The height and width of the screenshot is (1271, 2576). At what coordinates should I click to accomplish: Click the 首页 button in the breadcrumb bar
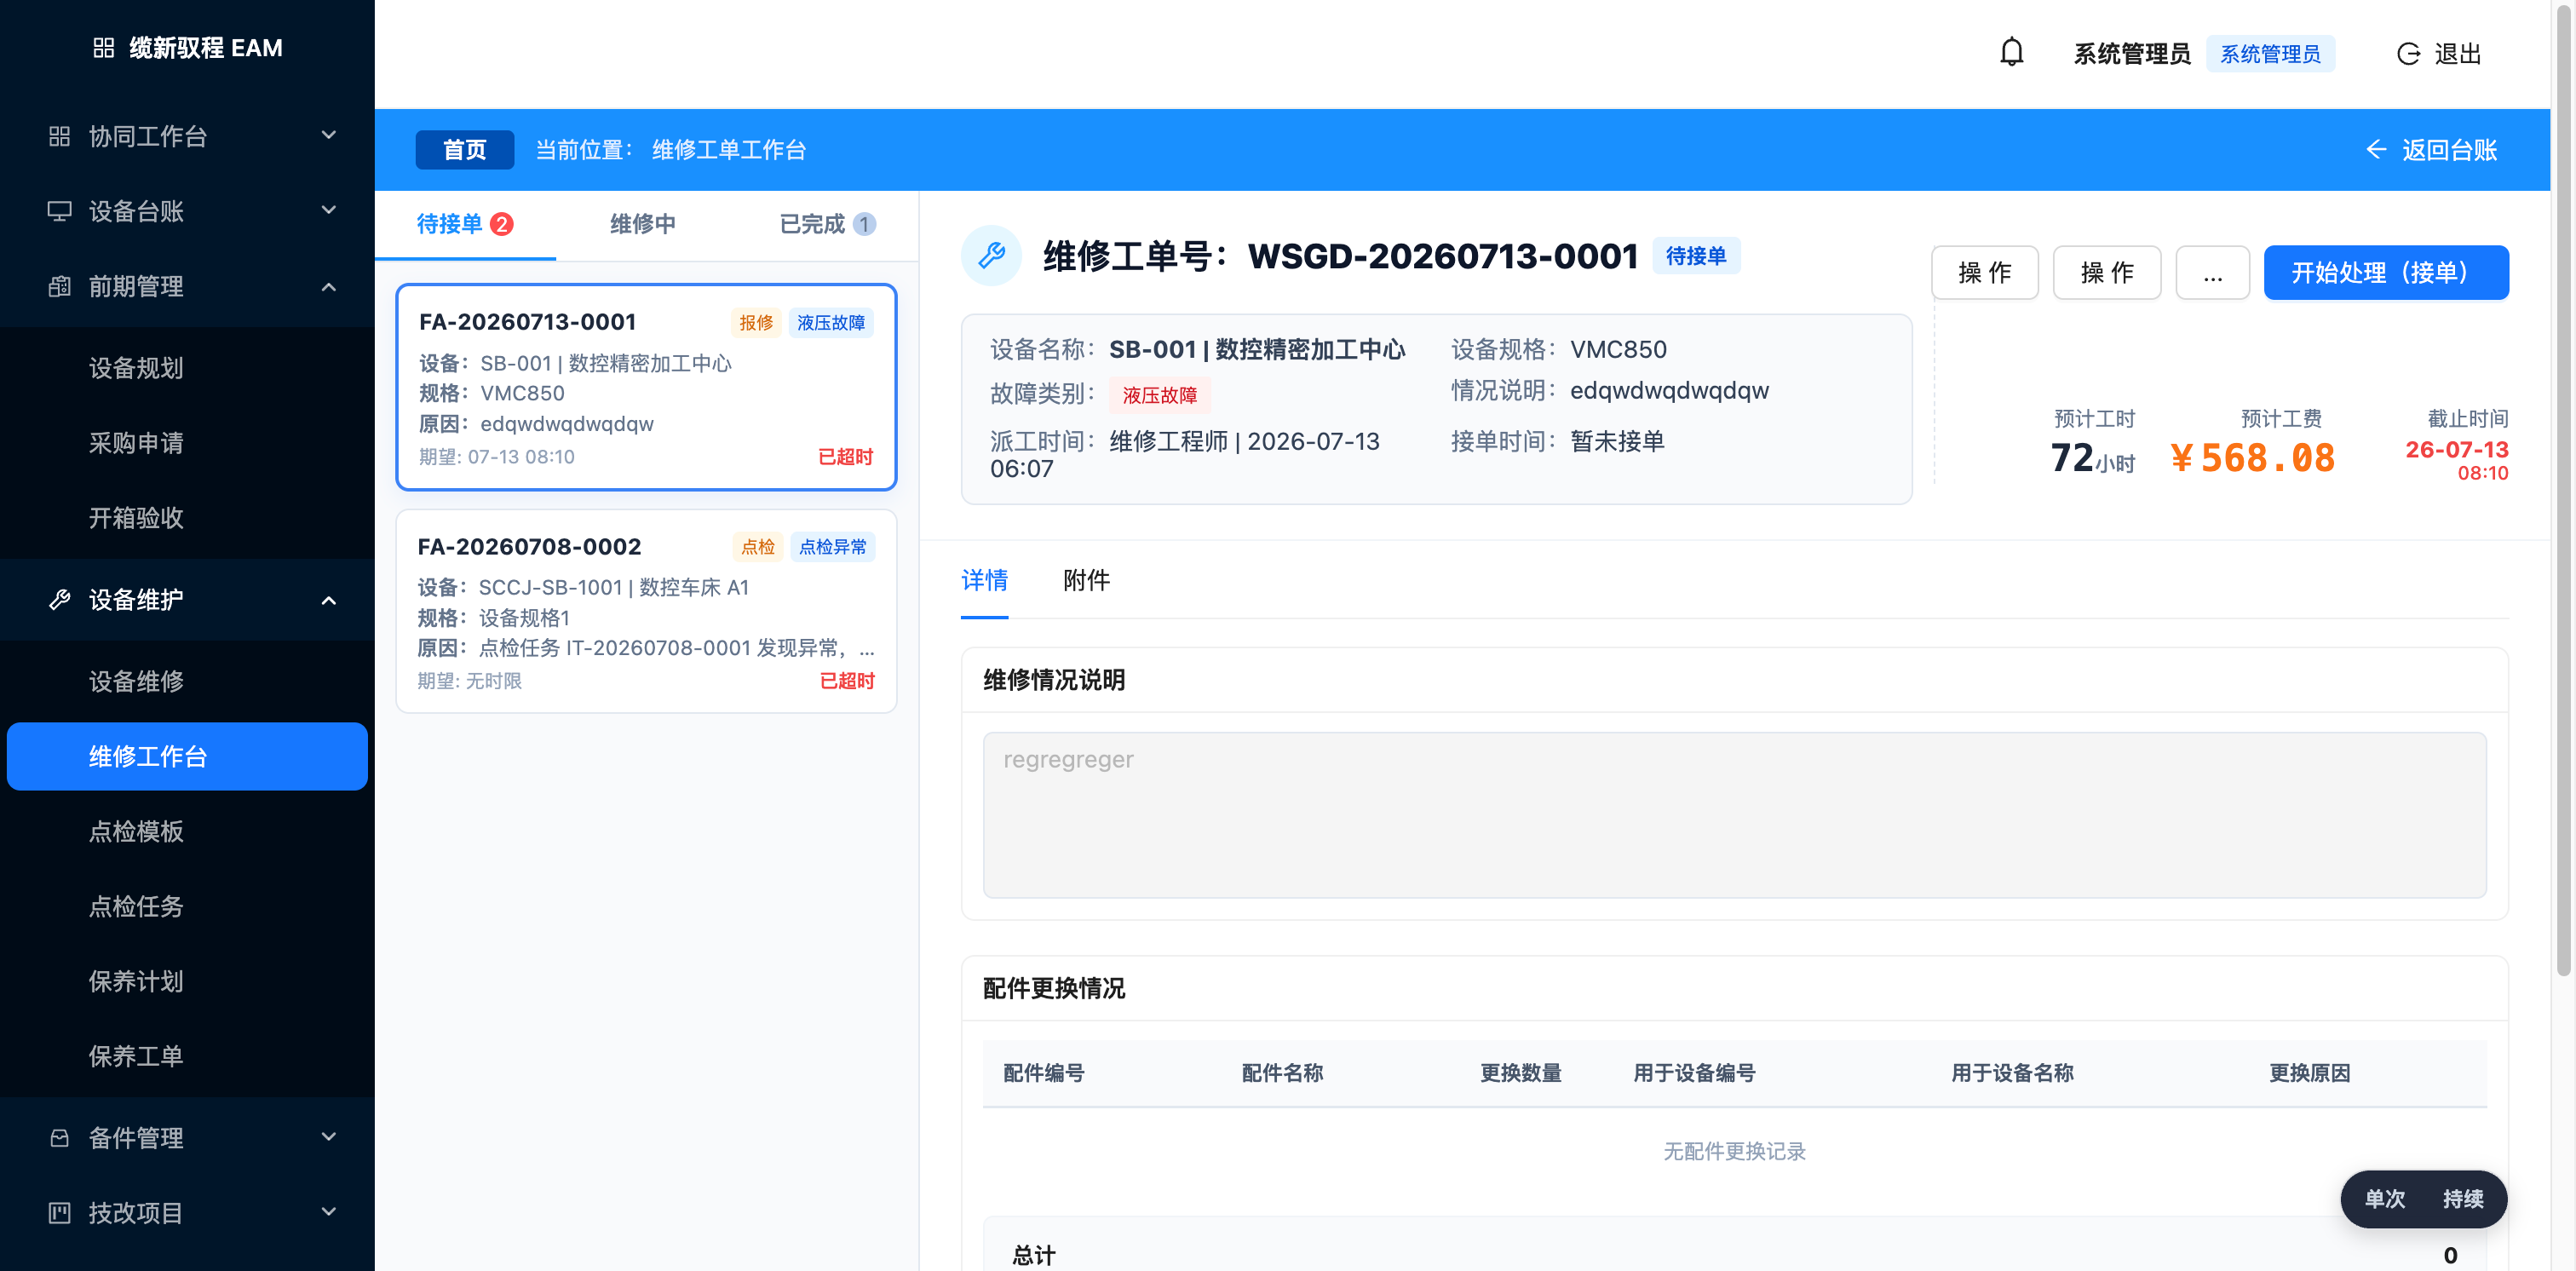tap(465, 150)
